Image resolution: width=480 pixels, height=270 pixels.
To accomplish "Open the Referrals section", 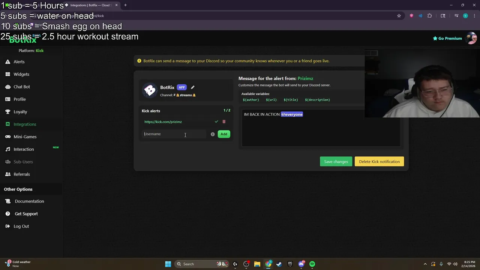I will pyautogui.click(x=21, y=174).
